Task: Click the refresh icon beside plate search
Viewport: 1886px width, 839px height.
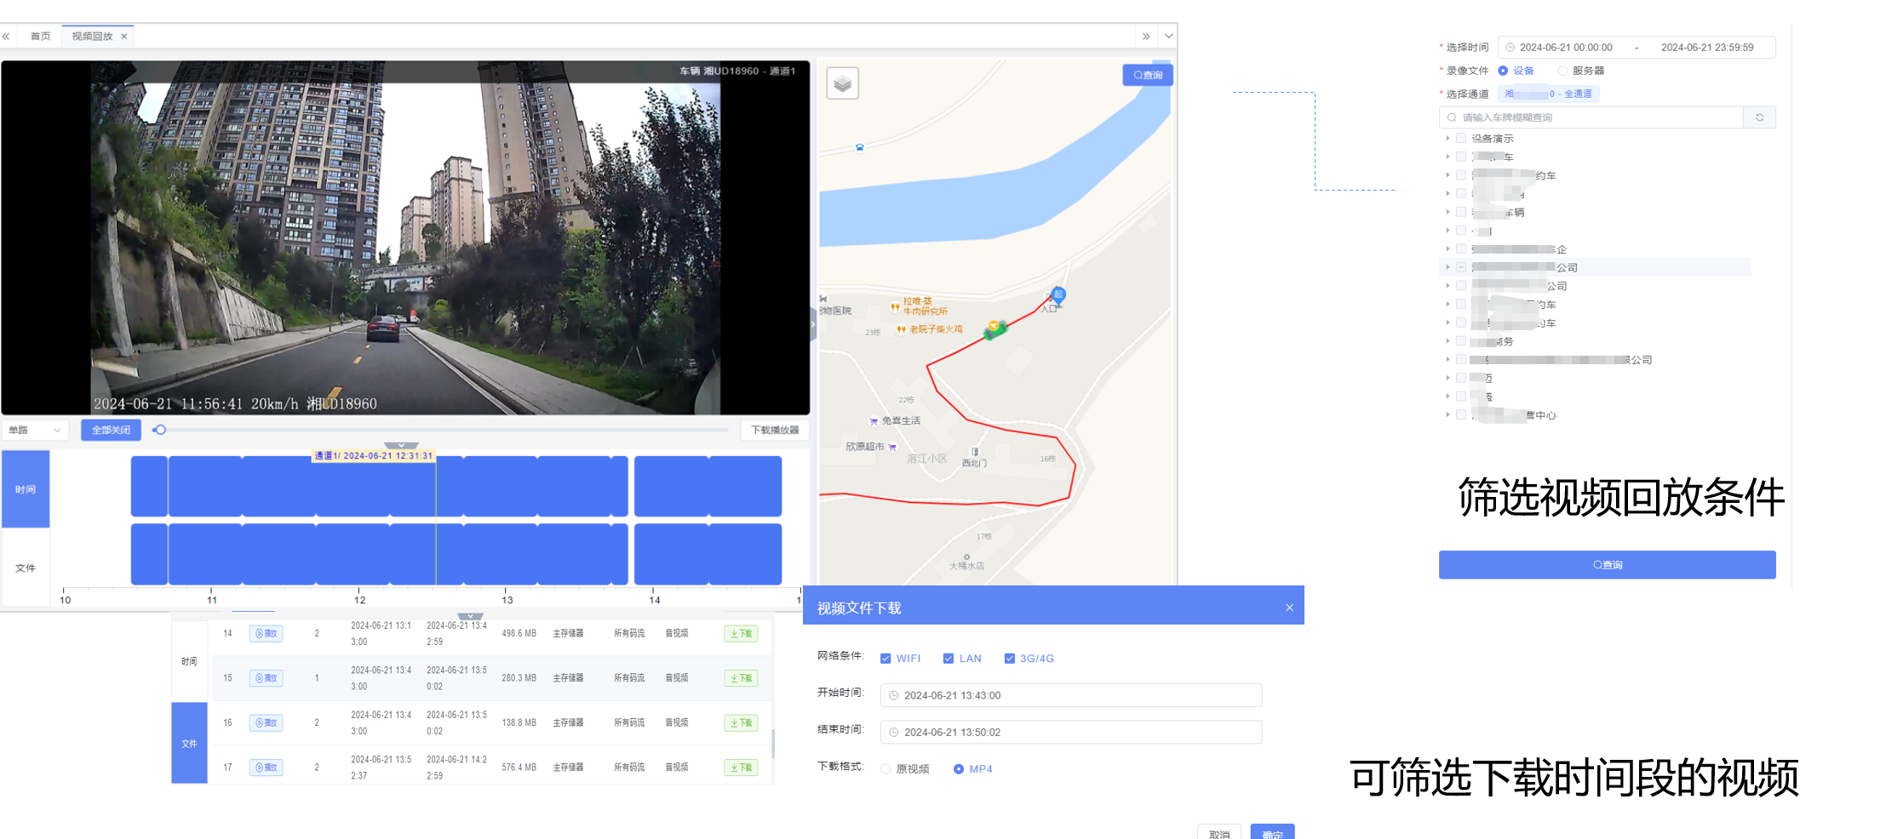Action: [x=1759, y=117]
